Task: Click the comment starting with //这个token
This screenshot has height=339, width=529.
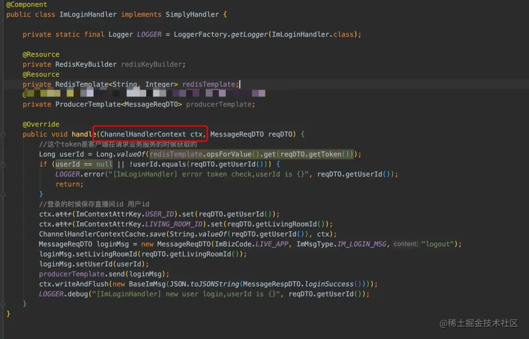Action: point(118,145)
